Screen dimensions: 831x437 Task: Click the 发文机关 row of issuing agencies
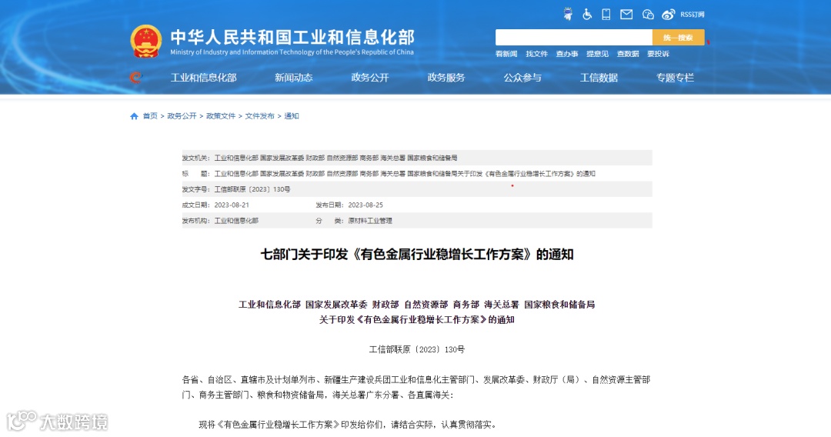click(416, 158)
